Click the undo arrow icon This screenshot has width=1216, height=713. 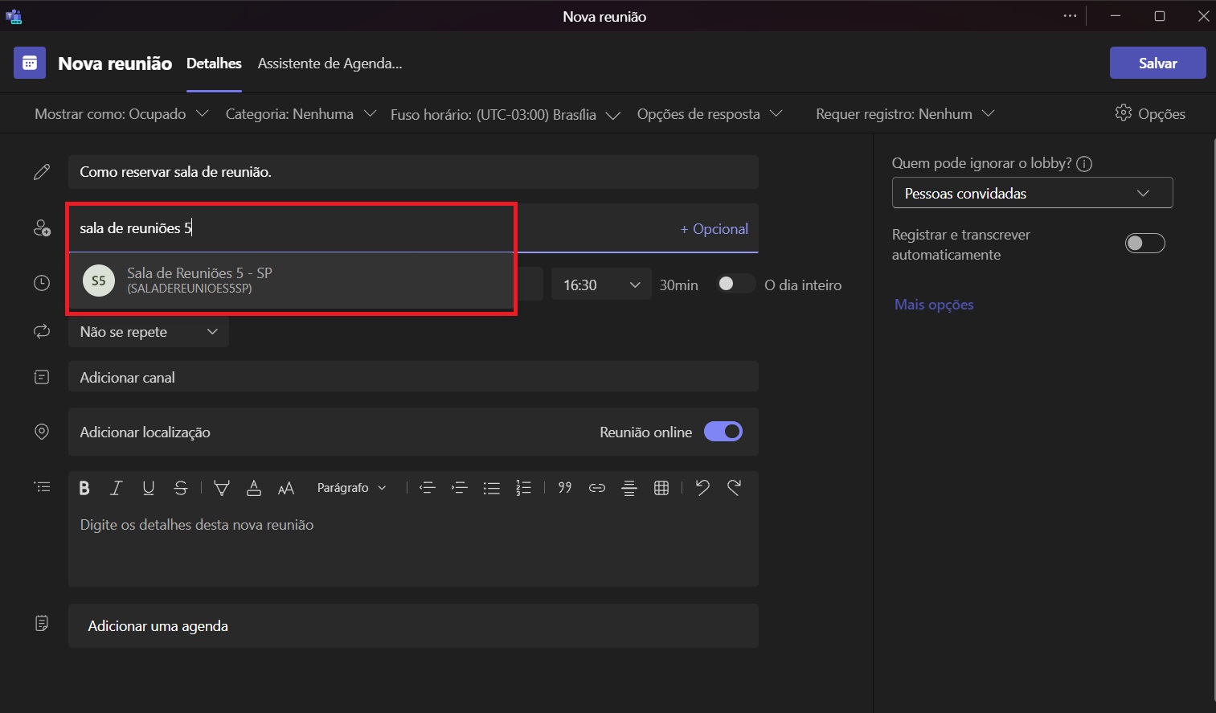[x=702, y=487]
